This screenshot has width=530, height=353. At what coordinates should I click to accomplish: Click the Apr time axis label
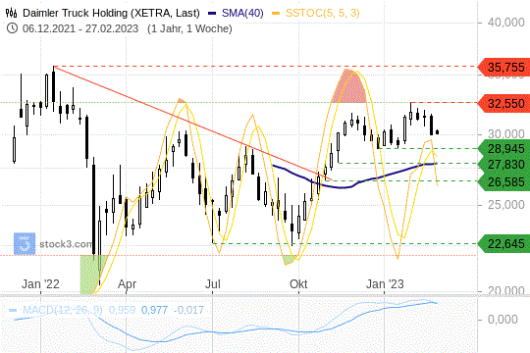(x=127, y=284)
